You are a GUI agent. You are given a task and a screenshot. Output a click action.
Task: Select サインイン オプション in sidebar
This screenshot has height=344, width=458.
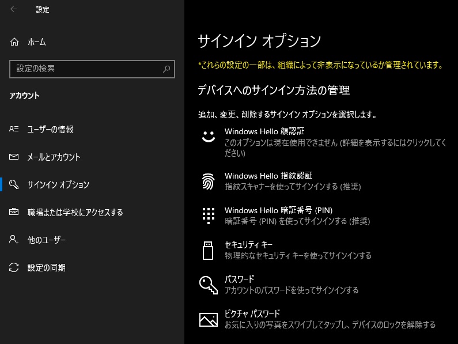92,184
